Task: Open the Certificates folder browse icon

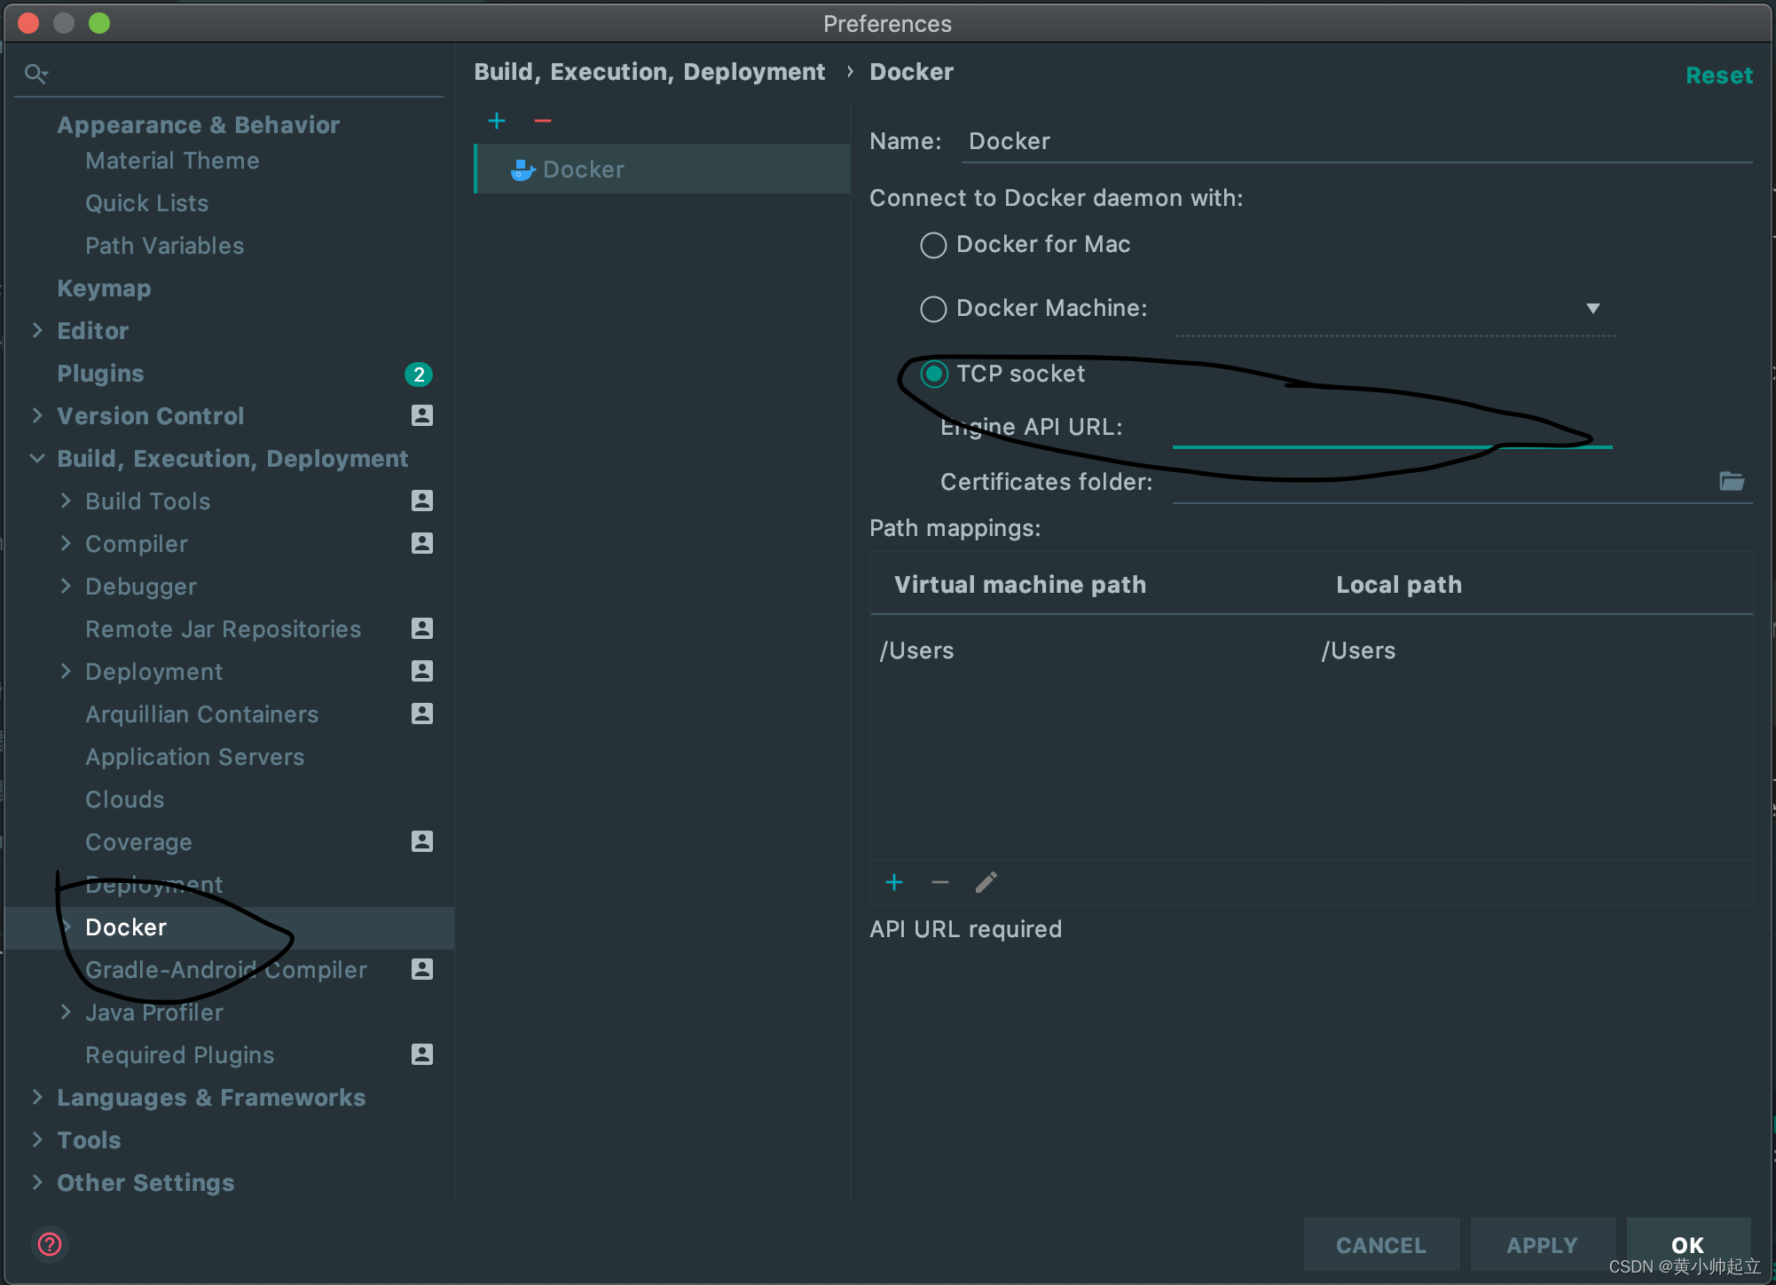Action: (x=1732, y=481)
